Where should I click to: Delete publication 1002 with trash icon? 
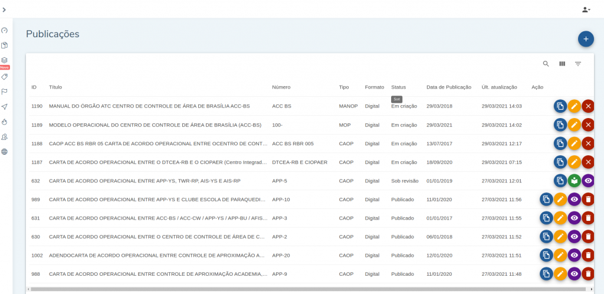point(588,255)
